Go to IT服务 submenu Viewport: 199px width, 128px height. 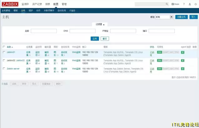point(72,11)
